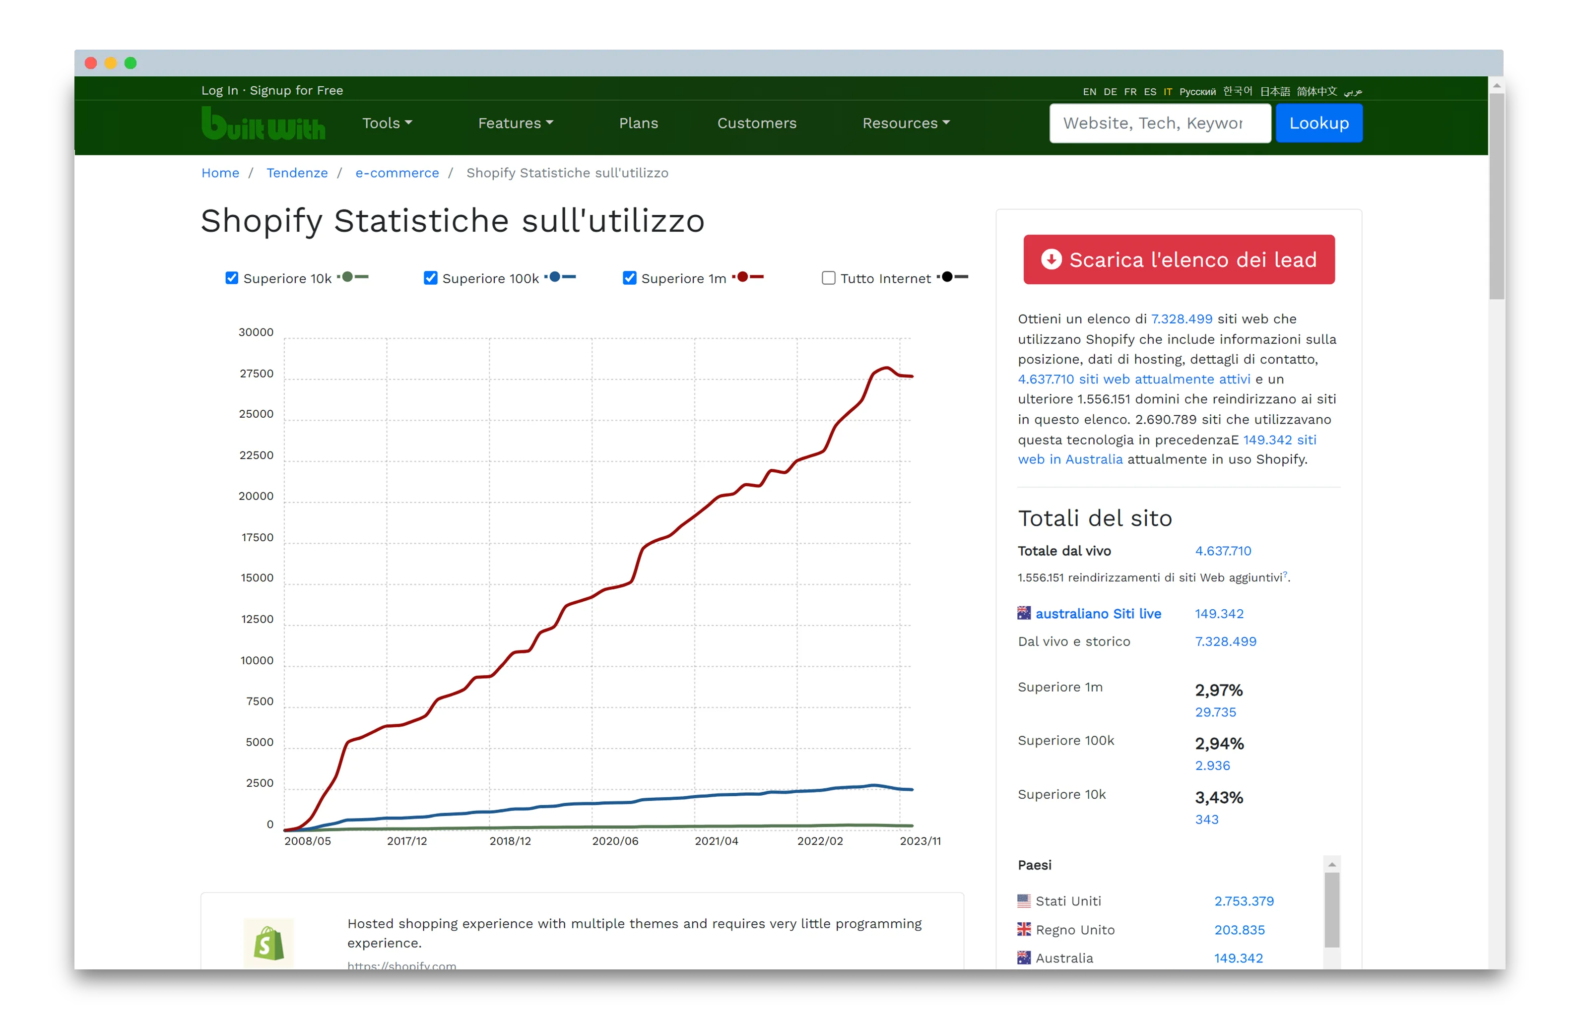
Task: Open australiano Siti live link
Action: 1098,613
